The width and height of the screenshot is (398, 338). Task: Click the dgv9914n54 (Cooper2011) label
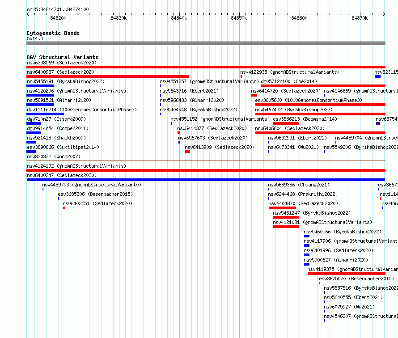[58, 128]
